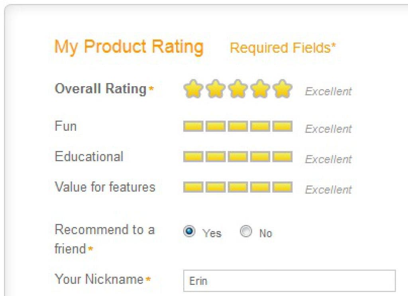Select the fifth Fun rating bar
The image size is (408, 296).
[282, 127]
